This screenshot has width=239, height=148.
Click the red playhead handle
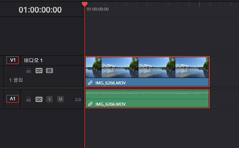tap(84, 4)
